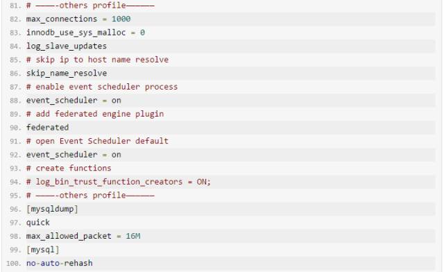The height and width of the screenshot is (272, 444).
Task: Click the create functions comment
Action: click(x=69, y=169)
